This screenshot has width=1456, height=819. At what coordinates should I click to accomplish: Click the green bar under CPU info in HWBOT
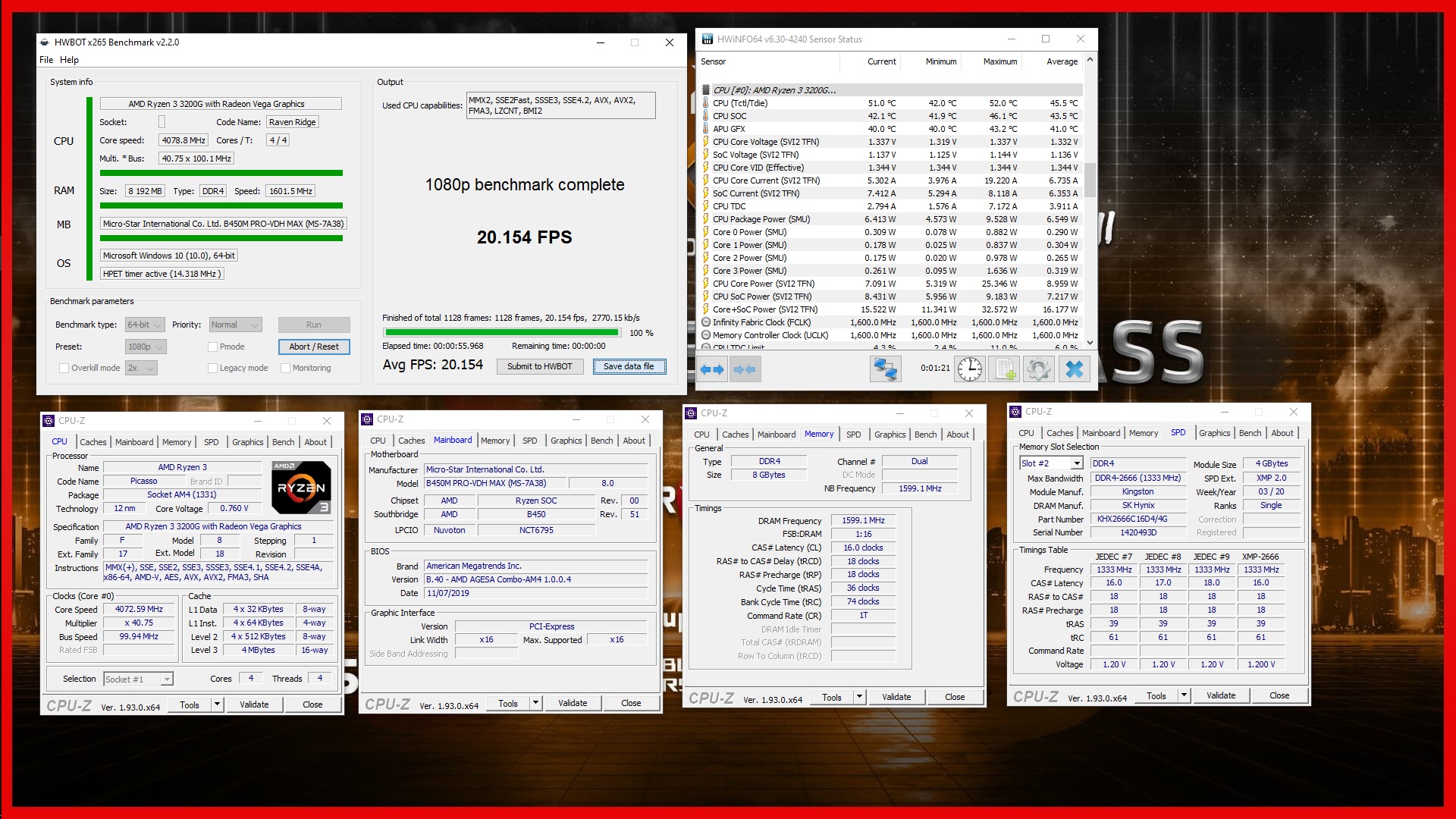[221, 173]
